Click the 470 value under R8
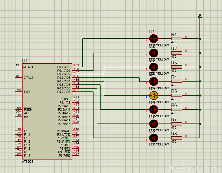This screenshot has width=222, height=173. click(x=174, y=141)
